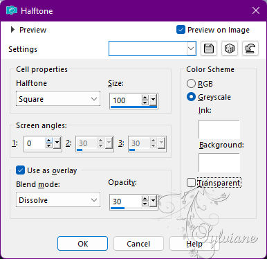Select the RGB color scheme option
The width and height of the screenshot is (267, 259).
click(x=191, y=84)
